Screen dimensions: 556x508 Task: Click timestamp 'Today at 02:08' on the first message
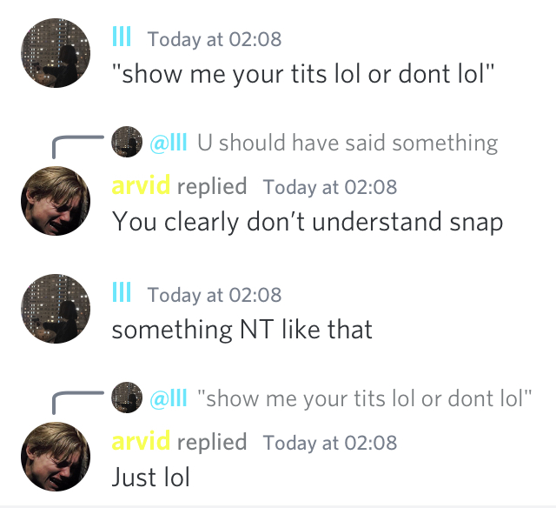215,38
